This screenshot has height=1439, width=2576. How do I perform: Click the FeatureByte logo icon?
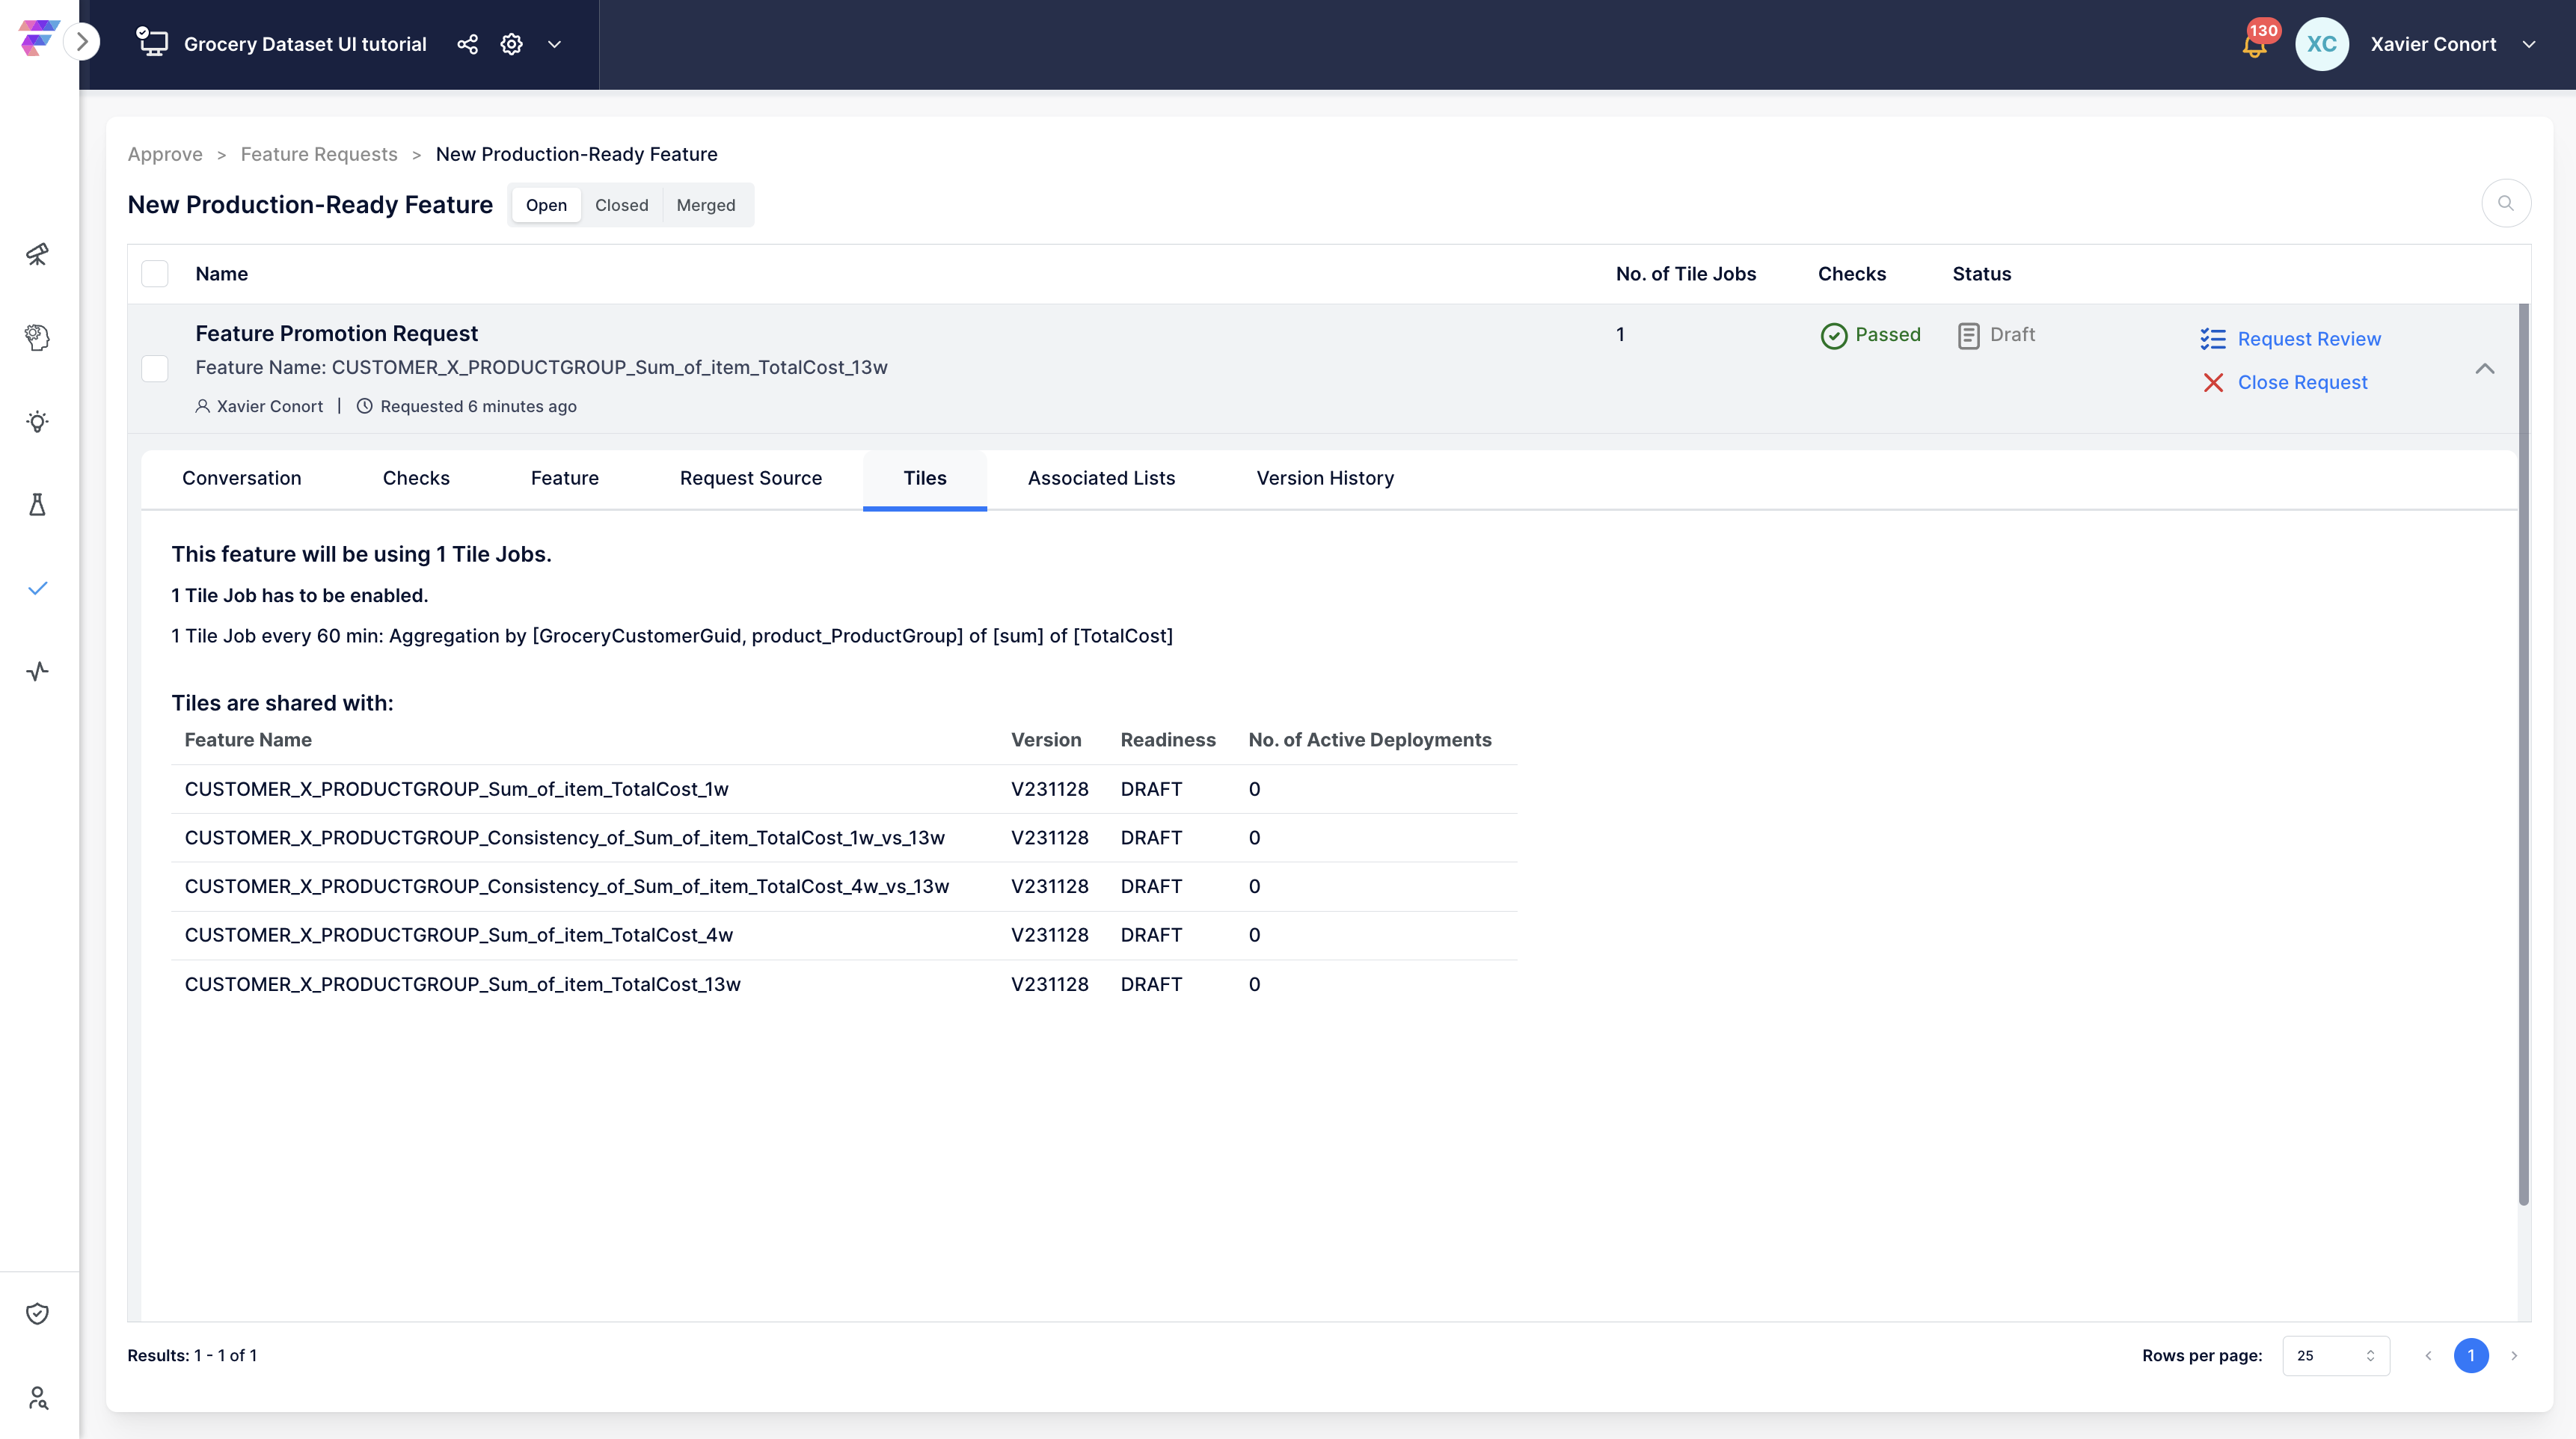(38, 38)
